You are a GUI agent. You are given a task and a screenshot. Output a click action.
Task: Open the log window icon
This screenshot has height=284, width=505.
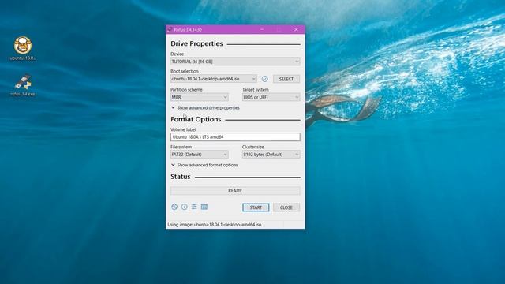(x=204, y=207)
